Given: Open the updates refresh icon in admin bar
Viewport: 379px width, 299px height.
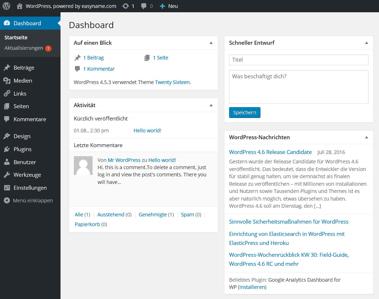Looking at the screenshot, I should (125, 6).
